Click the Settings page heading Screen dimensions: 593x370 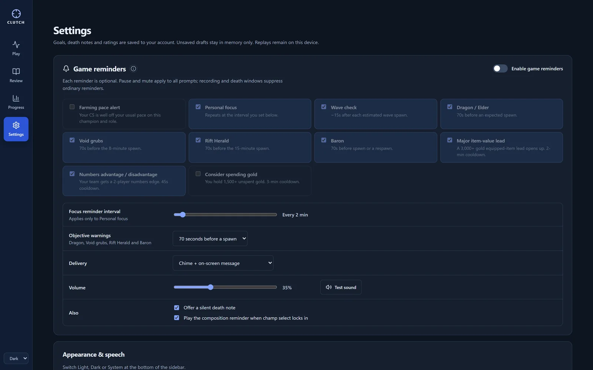(x=72, y=31)
